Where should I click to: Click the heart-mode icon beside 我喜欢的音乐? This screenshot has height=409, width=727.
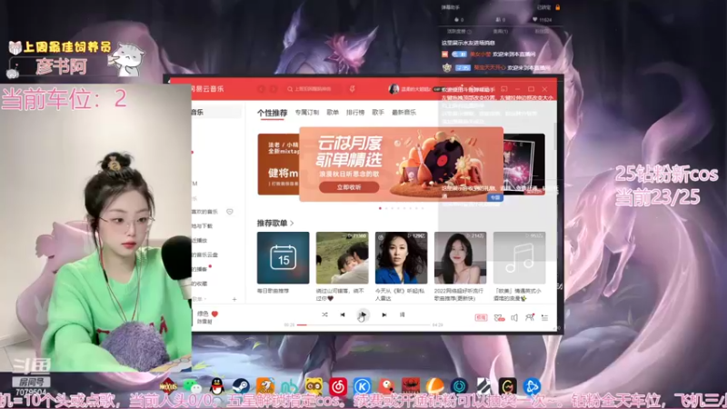pyautogui.click(x=230, y=212)
